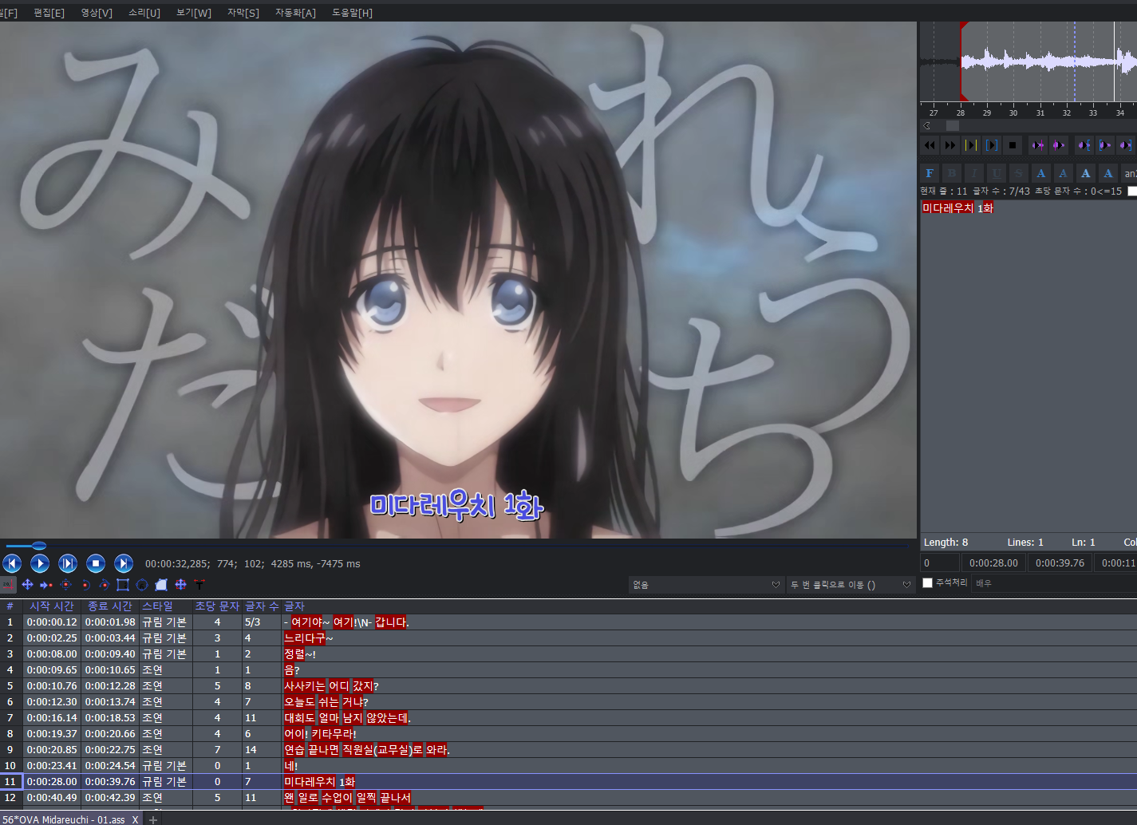
Task: Stop audio playback
Action: coord(1012,145)
